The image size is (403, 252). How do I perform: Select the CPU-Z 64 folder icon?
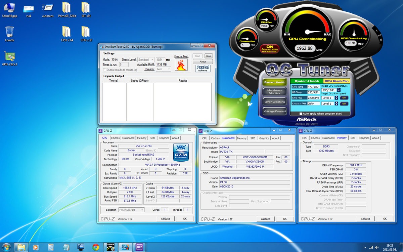[67, 34]
